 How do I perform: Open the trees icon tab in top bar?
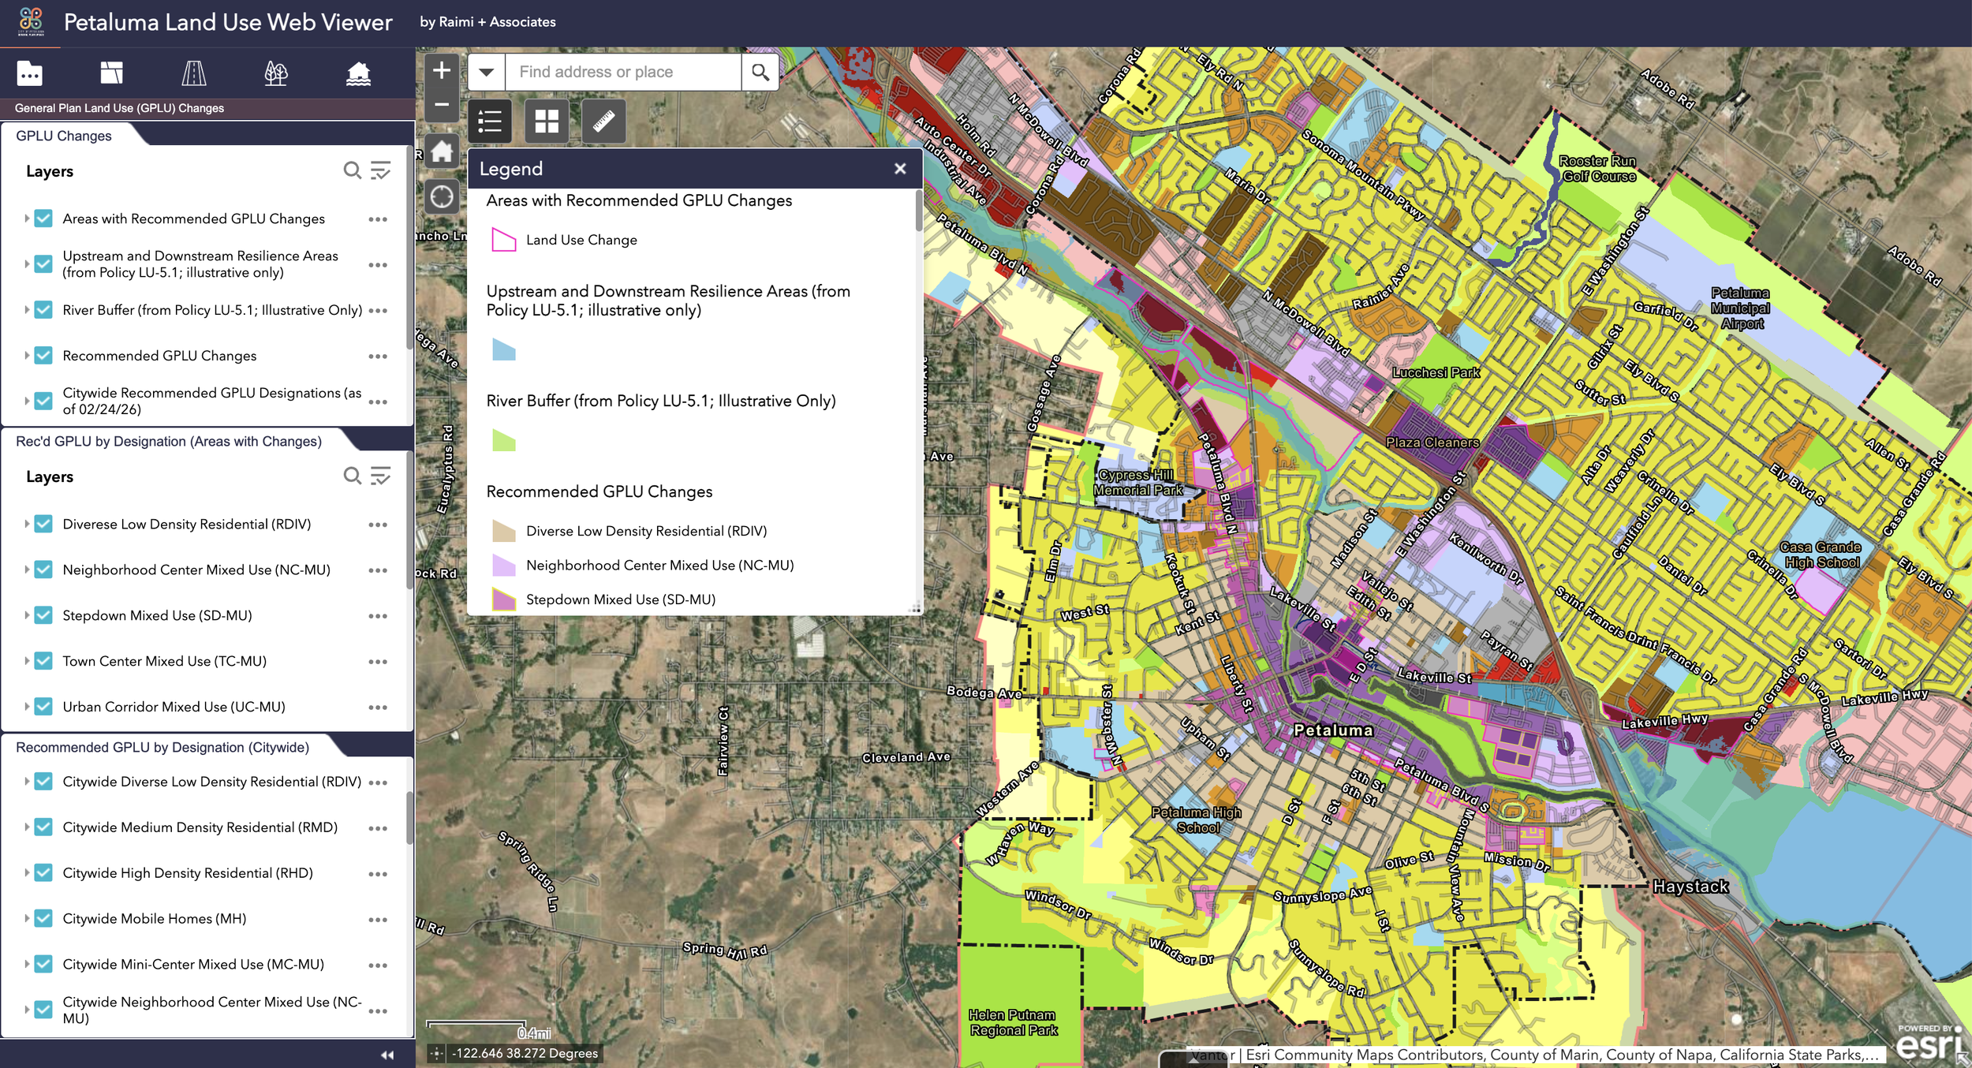pyautogui.click(x=275, y=73)
